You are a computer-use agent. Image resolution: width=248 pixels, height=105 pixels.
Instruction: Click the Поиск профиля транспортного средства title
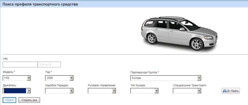point(40,4)
